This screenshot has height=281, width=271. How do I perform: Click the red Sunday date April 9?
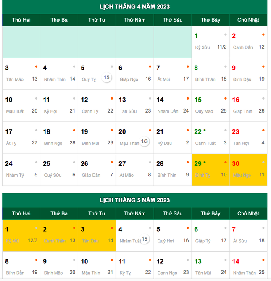click(x=248, y=74)
